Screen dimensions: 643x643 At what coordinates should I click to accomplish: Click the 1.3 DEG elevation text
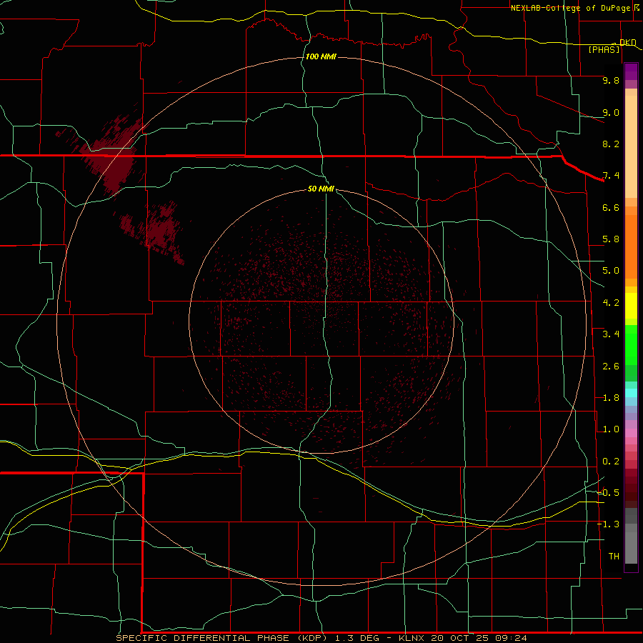point(357,638)
